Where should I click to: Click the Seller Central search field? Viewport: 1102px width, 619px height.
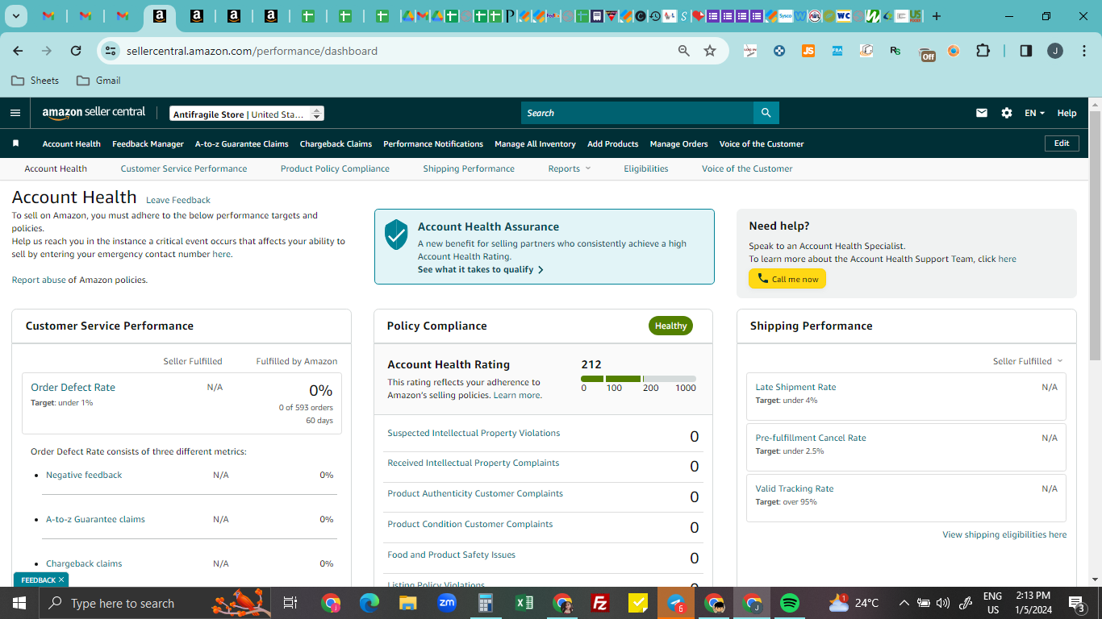coord(637,113)
